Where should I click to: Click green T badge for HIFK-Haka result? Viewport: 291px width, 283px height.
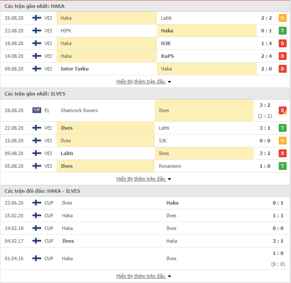coord(283,31)
